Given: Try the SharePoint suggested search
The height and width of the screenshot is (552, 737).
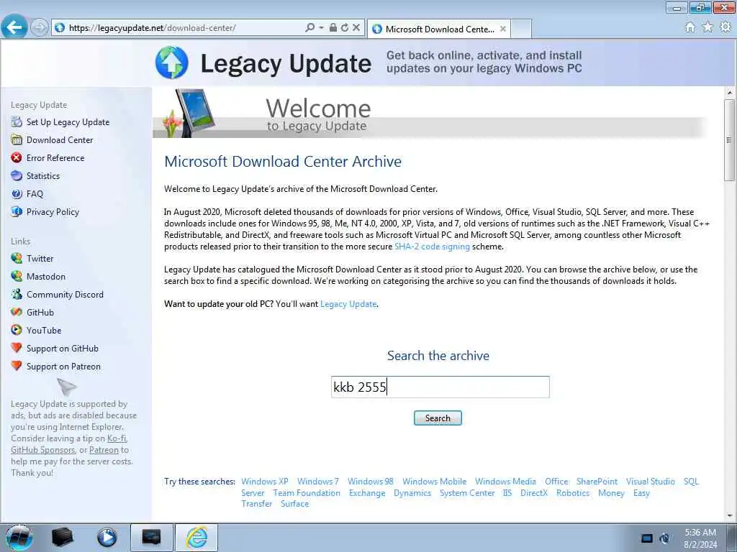Looking at the screenshot, I should (x=597, y=481).
